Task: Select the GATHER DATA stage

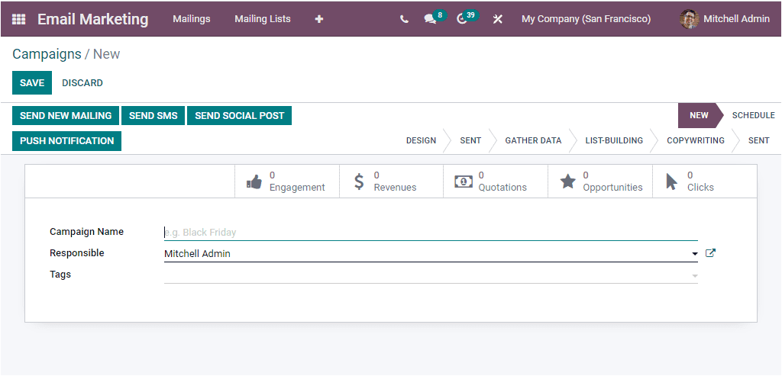Action: (533, 140)
